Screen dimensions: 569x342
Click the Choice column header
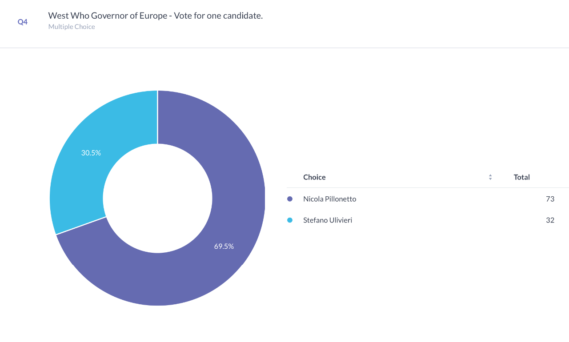pyautogui.click(x=314, y=177)
